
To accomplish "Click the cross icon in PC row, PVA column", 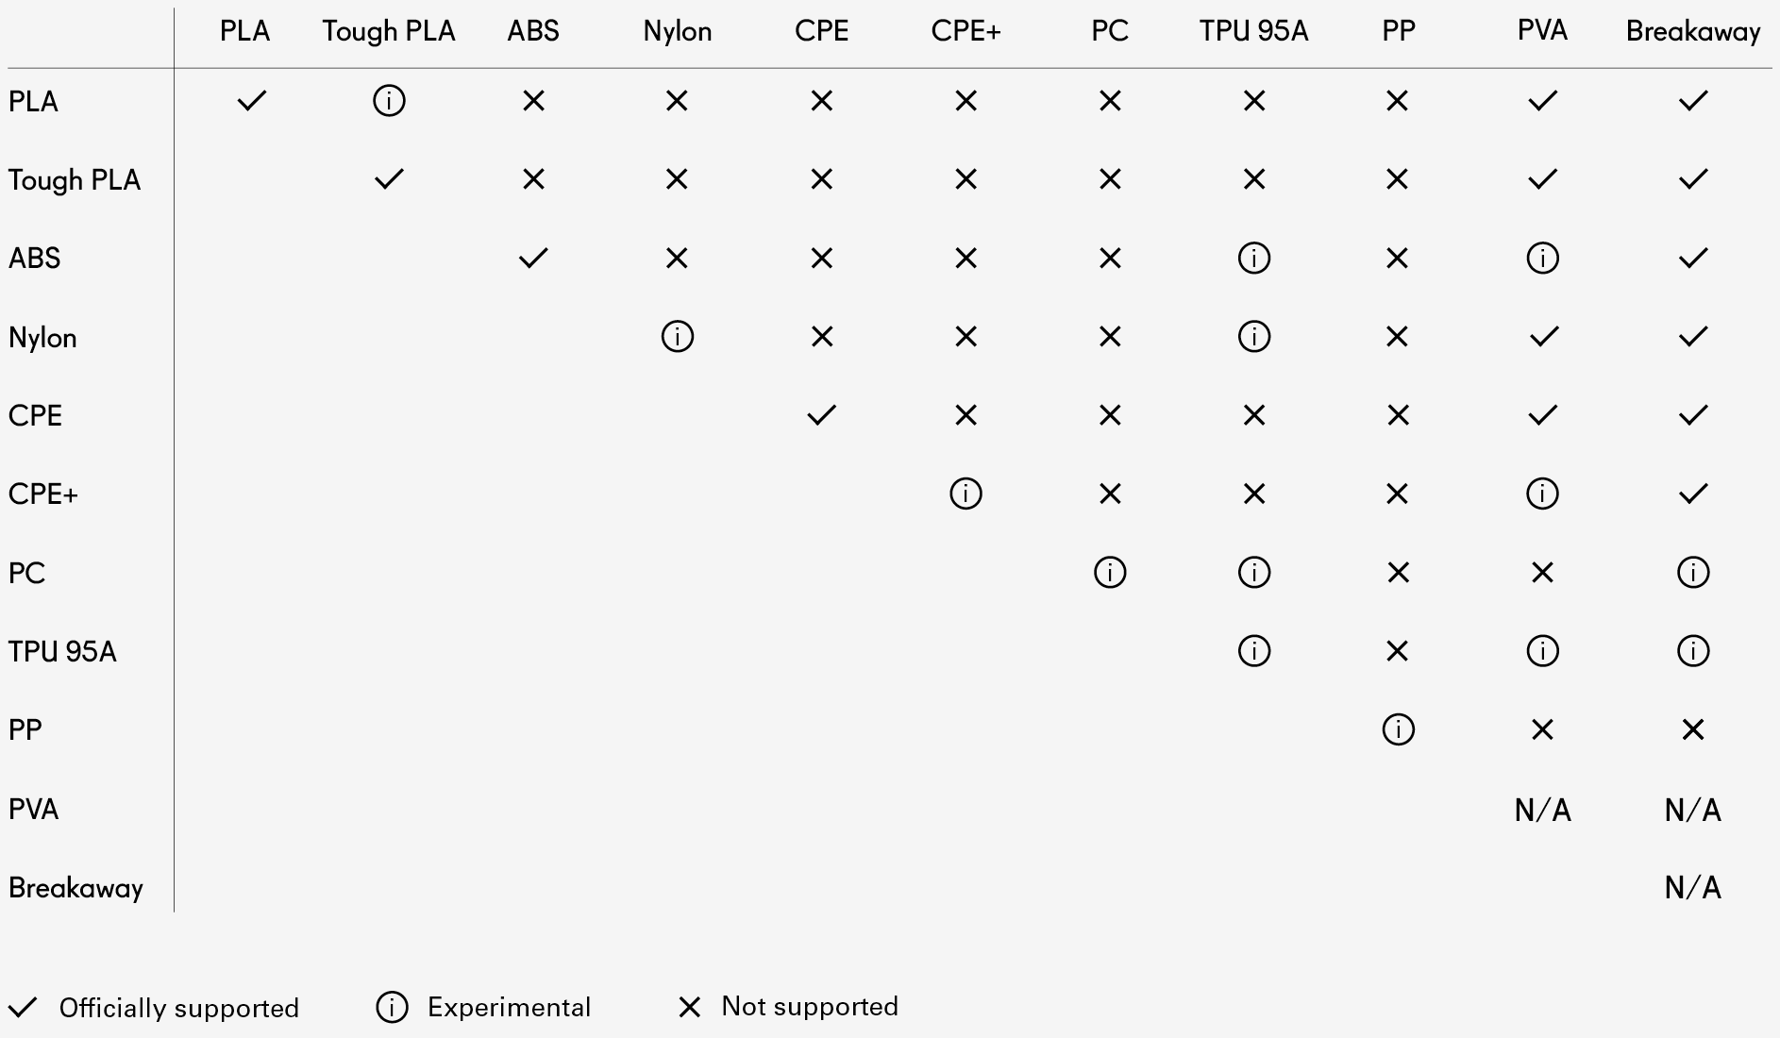I will tap(1542, 572).
